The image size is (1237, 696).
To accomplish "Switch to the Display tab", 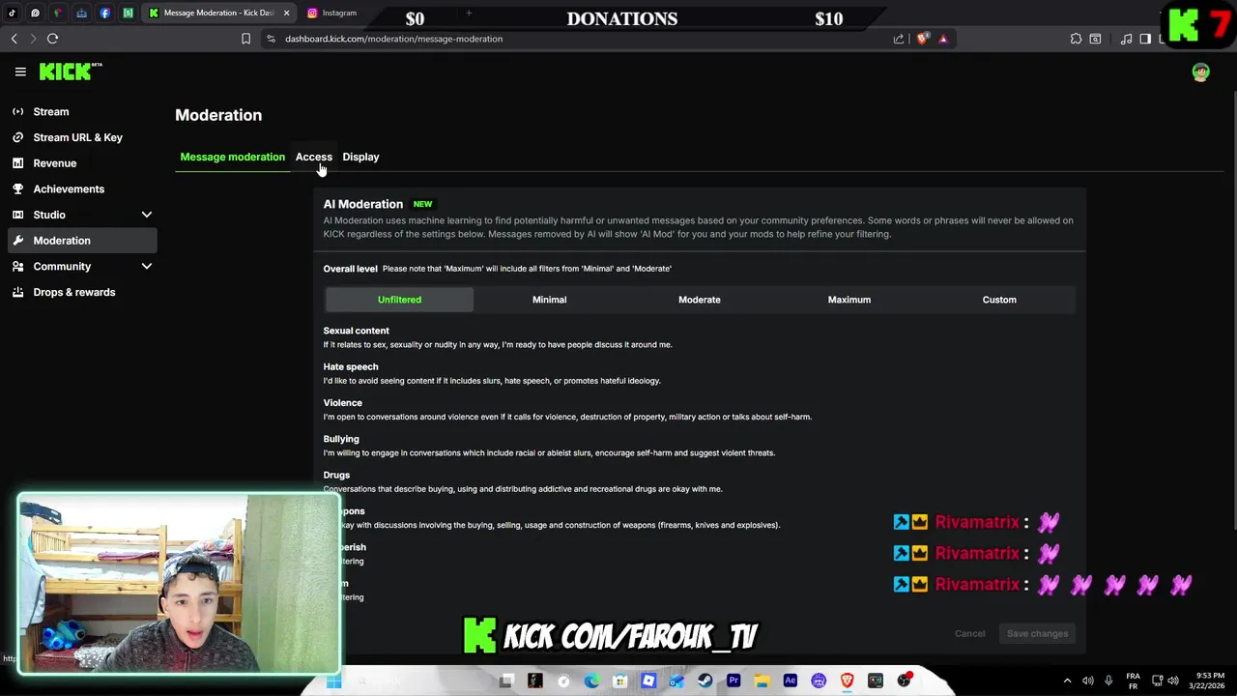I will coord(360,157).
